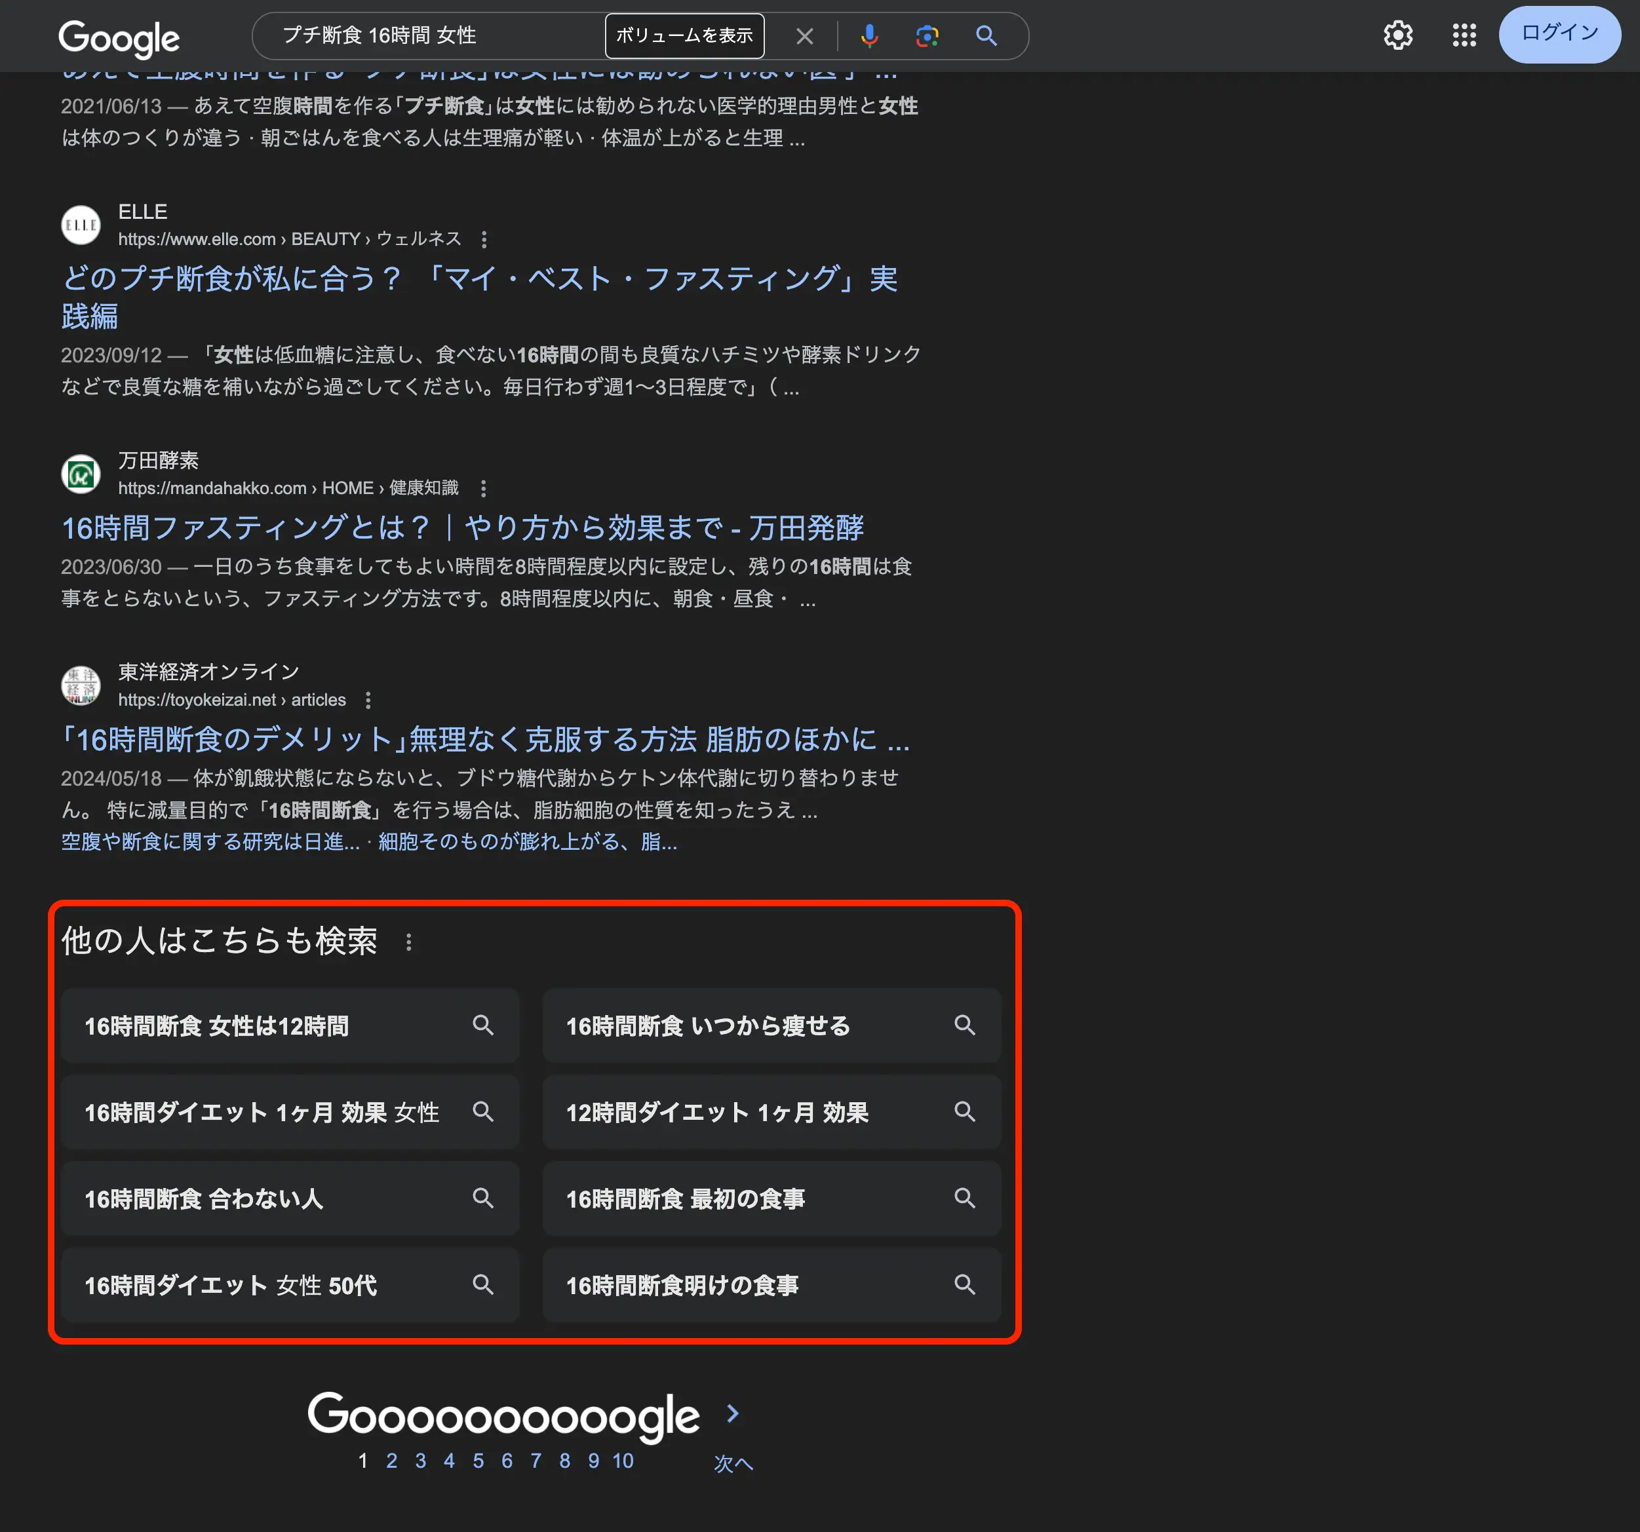1640x1532 pixels.
Task: Click the 東洋経済オンライン site favicon
Action: pyautogui.click(x=81, y=686)
